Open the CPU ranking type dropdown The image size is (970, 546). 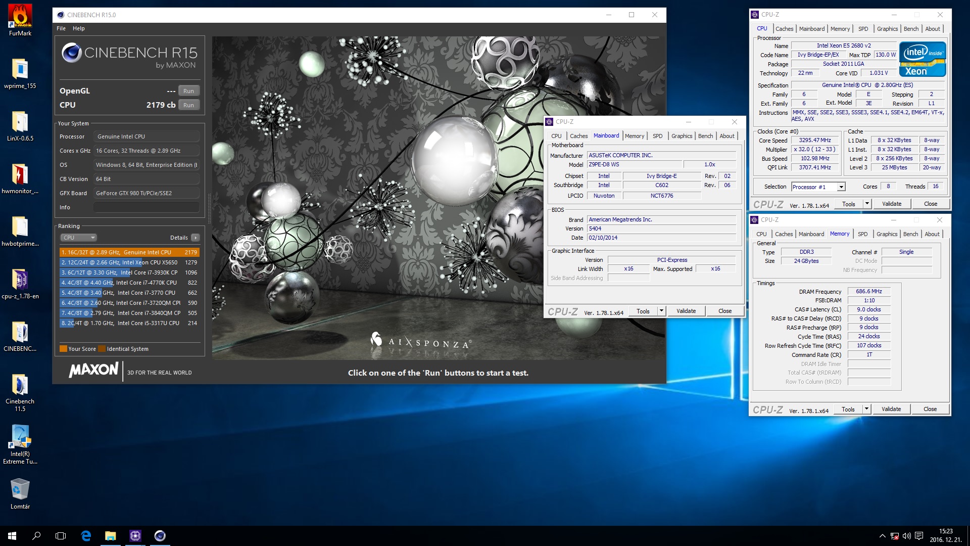pyautogui.click(x=78, y=238)
